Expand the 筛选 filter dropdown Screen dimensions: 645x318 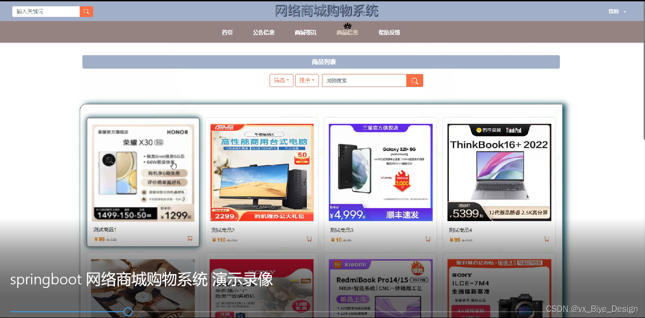click(x=281, y=81)
